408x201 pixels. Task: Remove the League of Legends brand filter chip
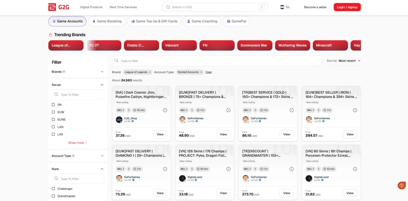click(150, 72)
